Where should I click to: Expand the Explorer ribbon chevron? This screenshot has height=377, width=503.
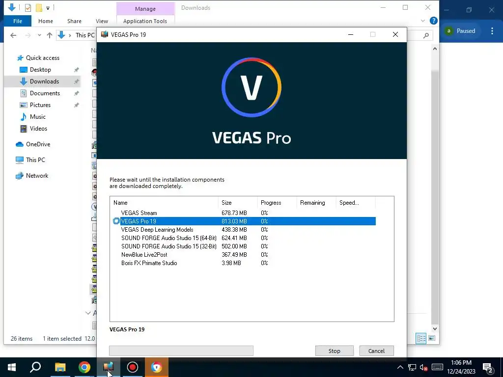(x=422, y=21)
